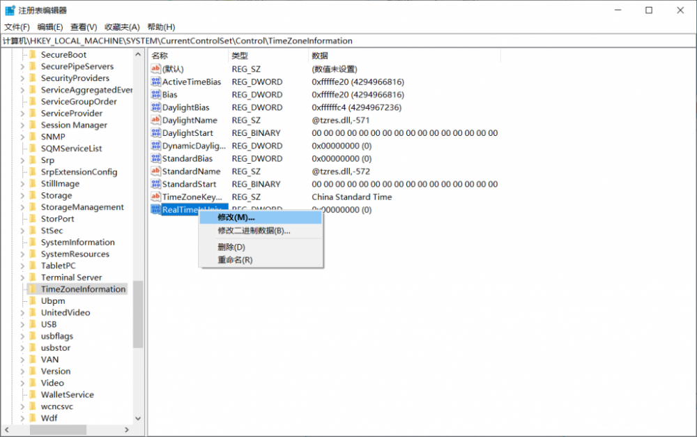697x437 pixels.
Task: Click the DaylightStart binary value icon
Action: 156,133
